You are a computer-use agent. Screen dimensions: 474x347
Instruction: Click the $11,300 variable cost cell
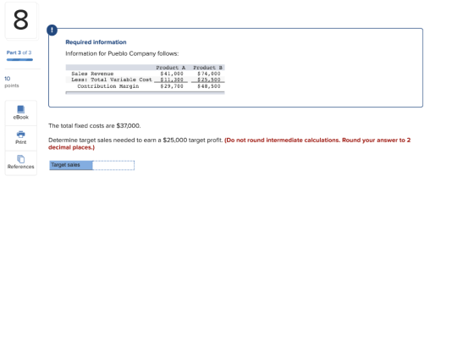(x=172, y=80)
